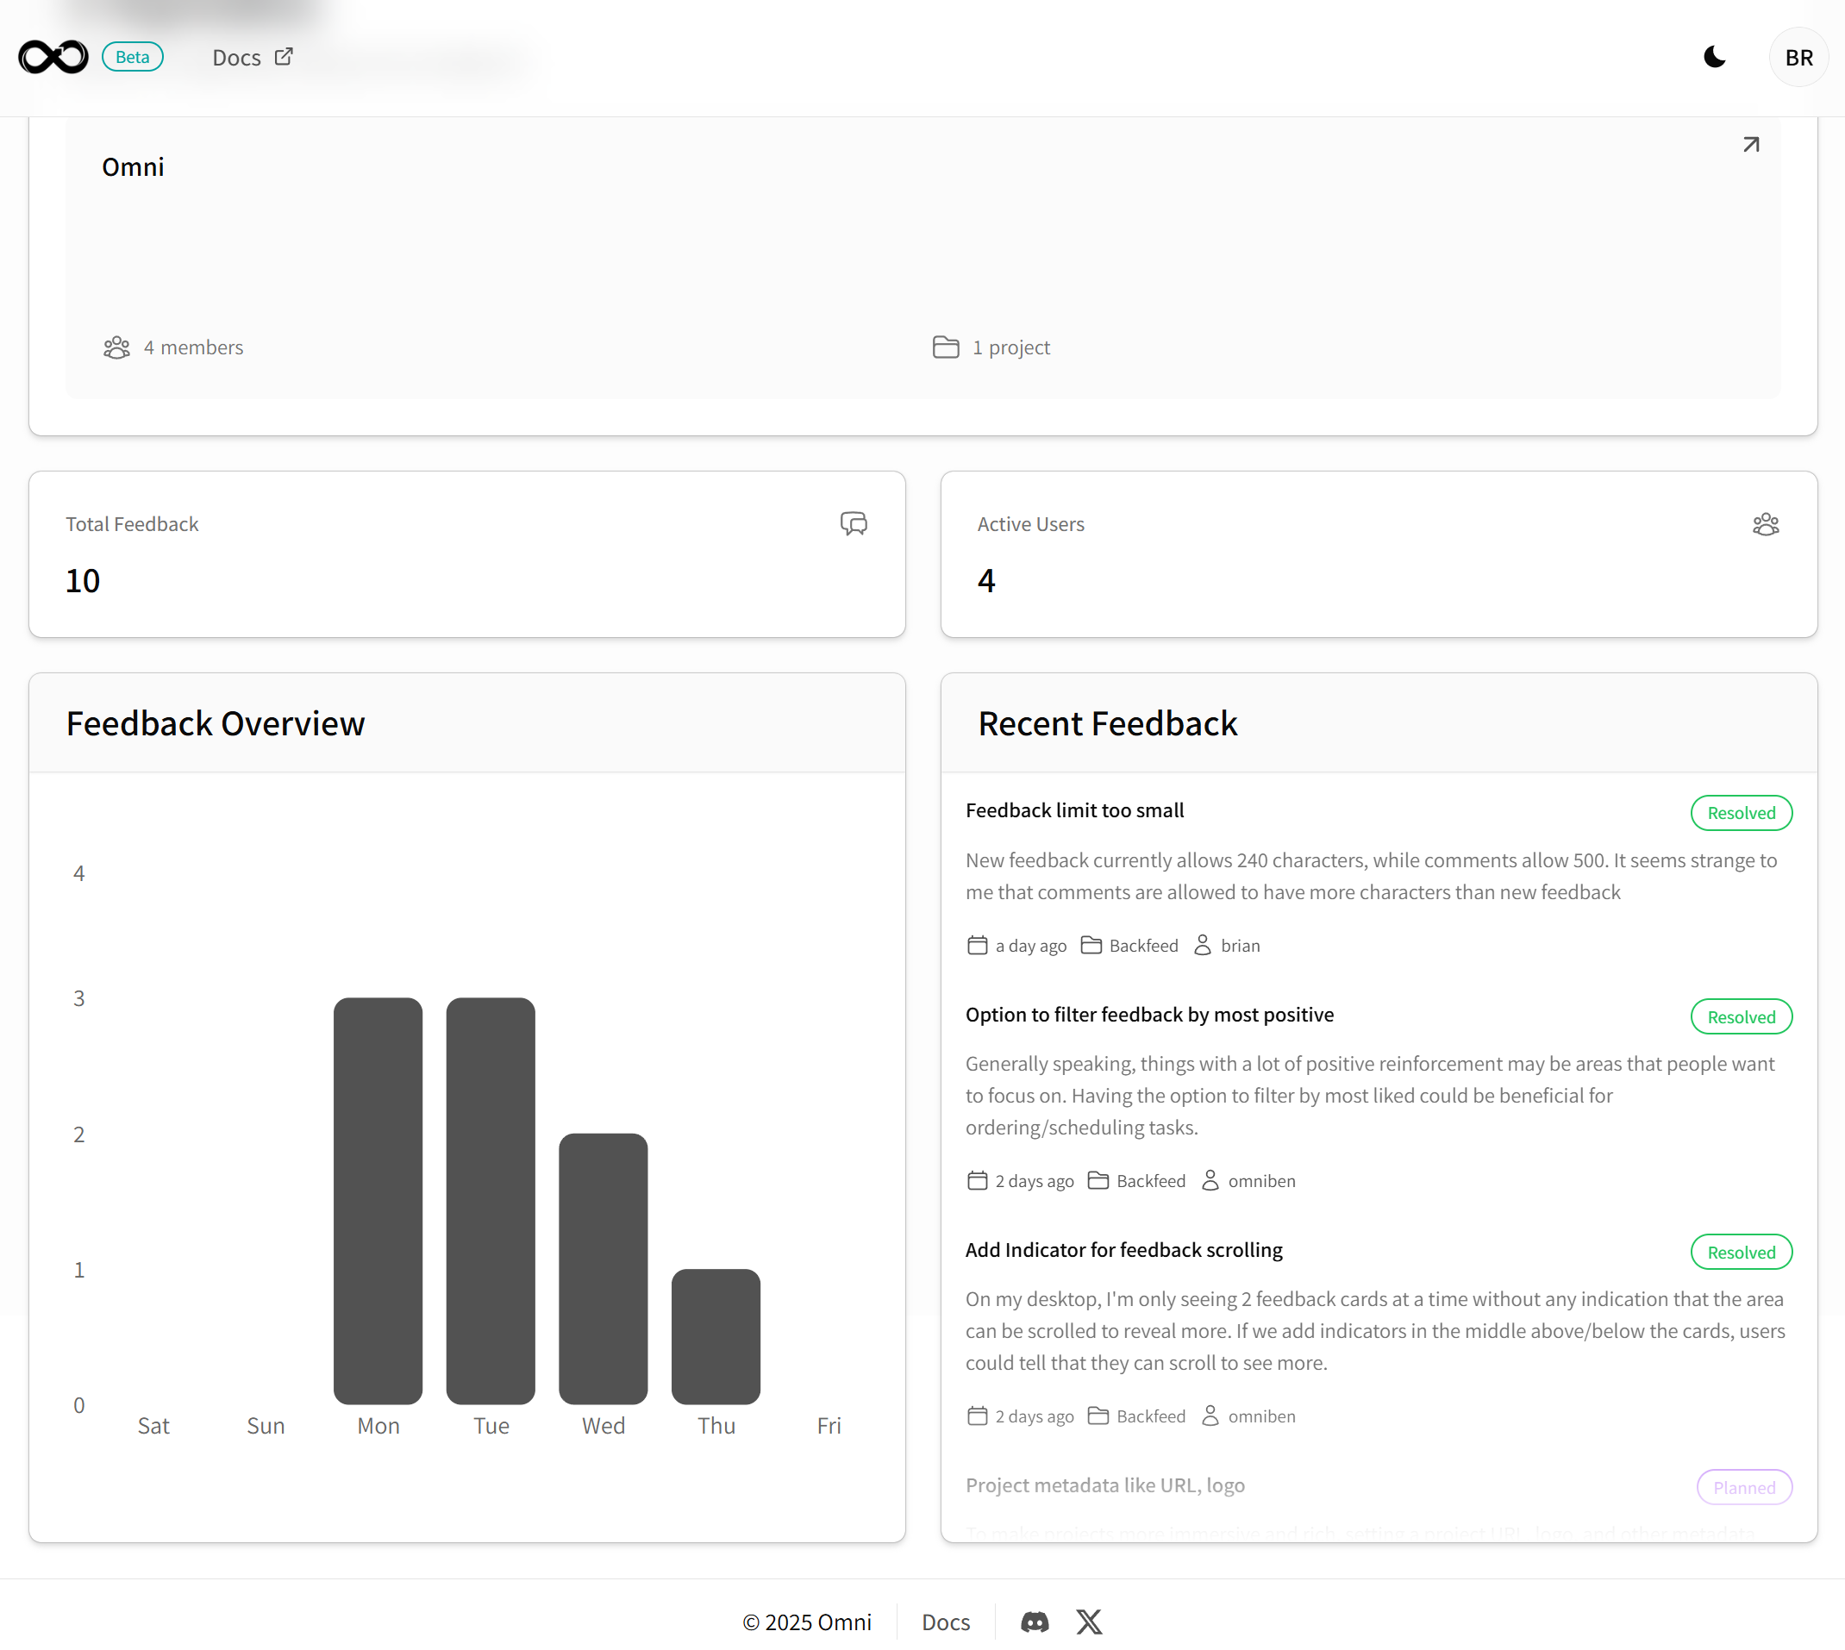The width and height of the screenshot is (1845, 1650).
Task: Open the BR user avatar menu
Action: pos(1798,57)
